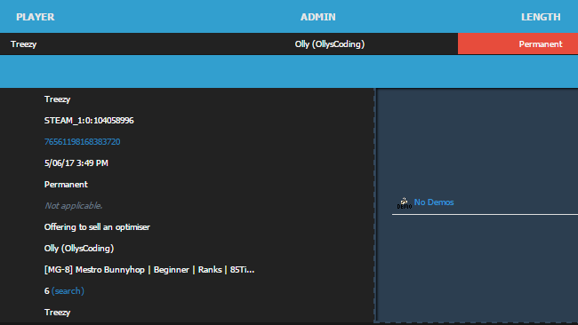Click the ban date 5/06/17 3:49 PM
578x325 pixels.
(x=76, y=163)
